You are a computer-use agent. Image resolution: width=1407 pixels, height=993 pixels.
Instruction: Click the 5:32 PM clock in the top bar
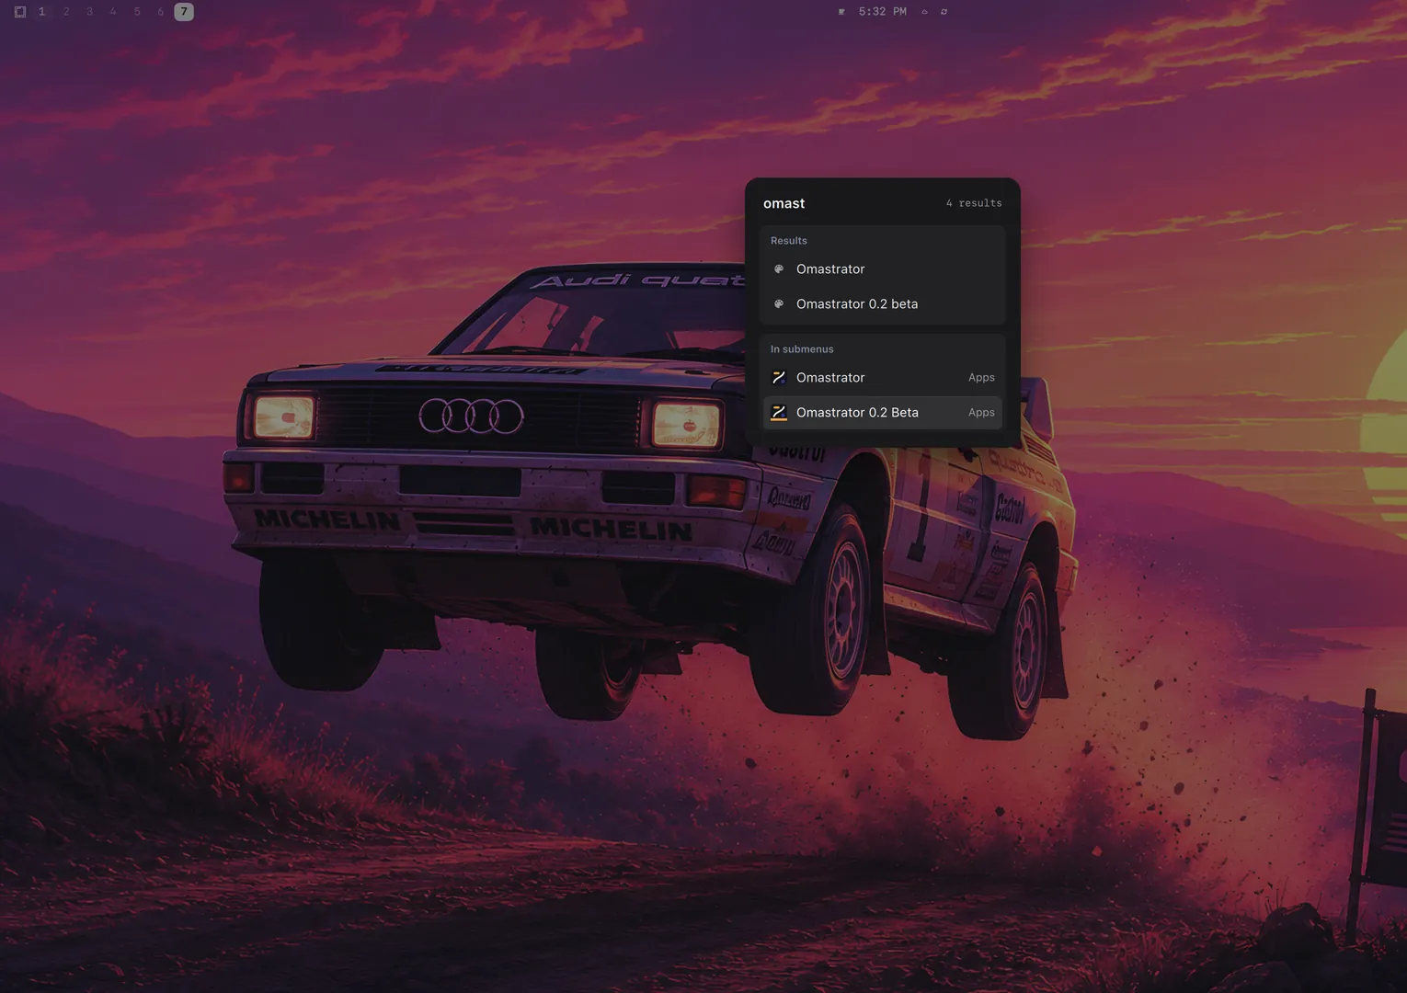(x=883, y=12)
